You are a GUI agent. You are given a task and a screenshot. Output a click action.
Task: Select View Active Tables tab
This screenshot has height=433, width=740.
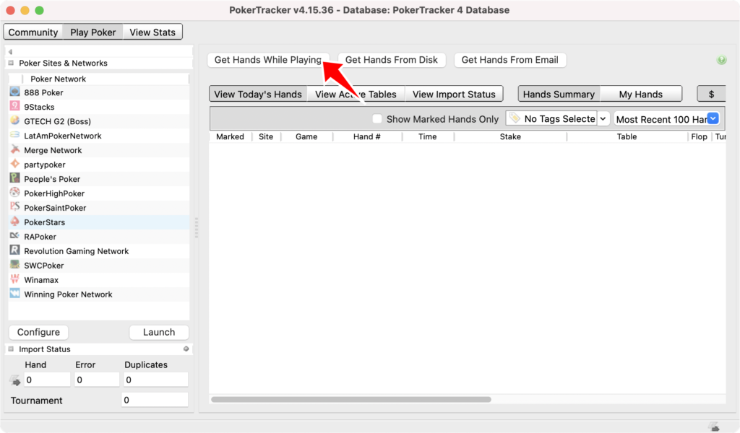[356, 94]
